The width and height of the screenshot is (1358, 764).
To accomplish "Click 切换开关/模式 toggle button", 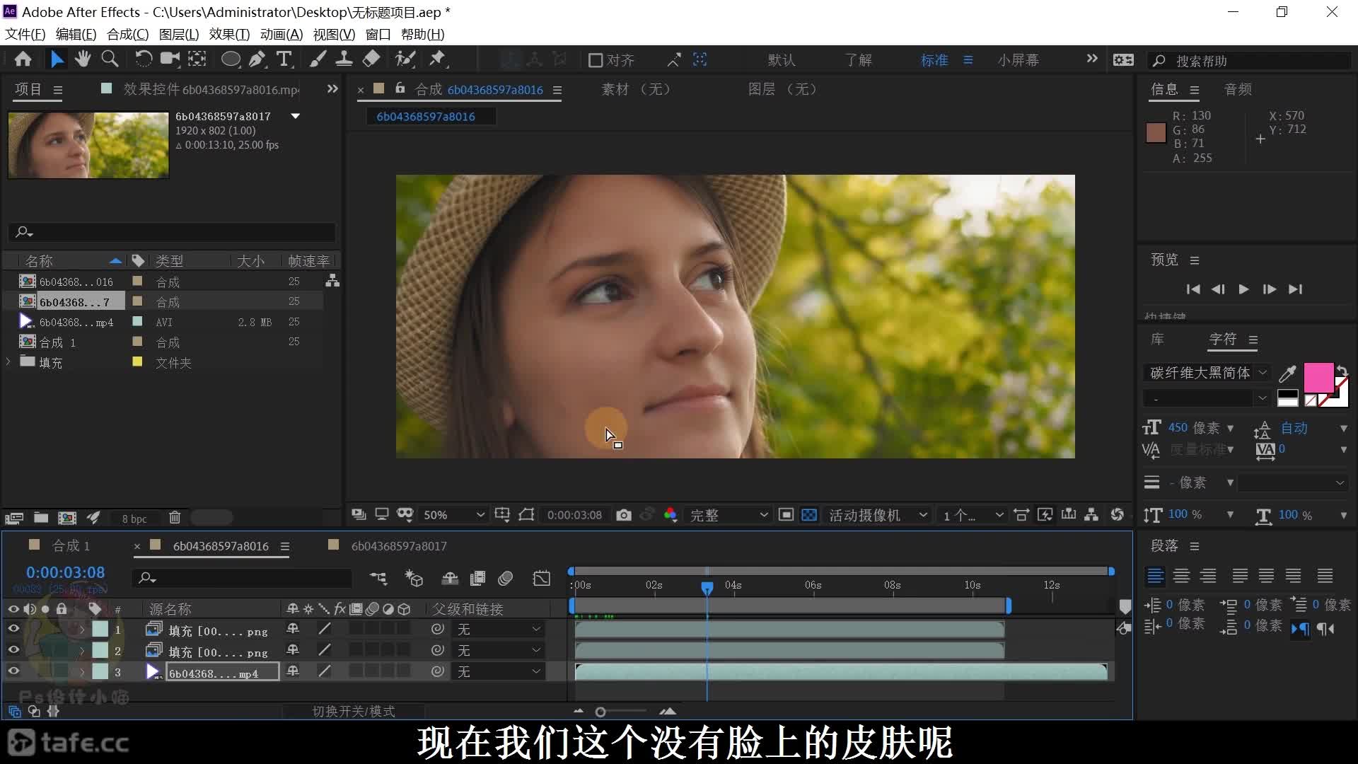I will (354, 711).
